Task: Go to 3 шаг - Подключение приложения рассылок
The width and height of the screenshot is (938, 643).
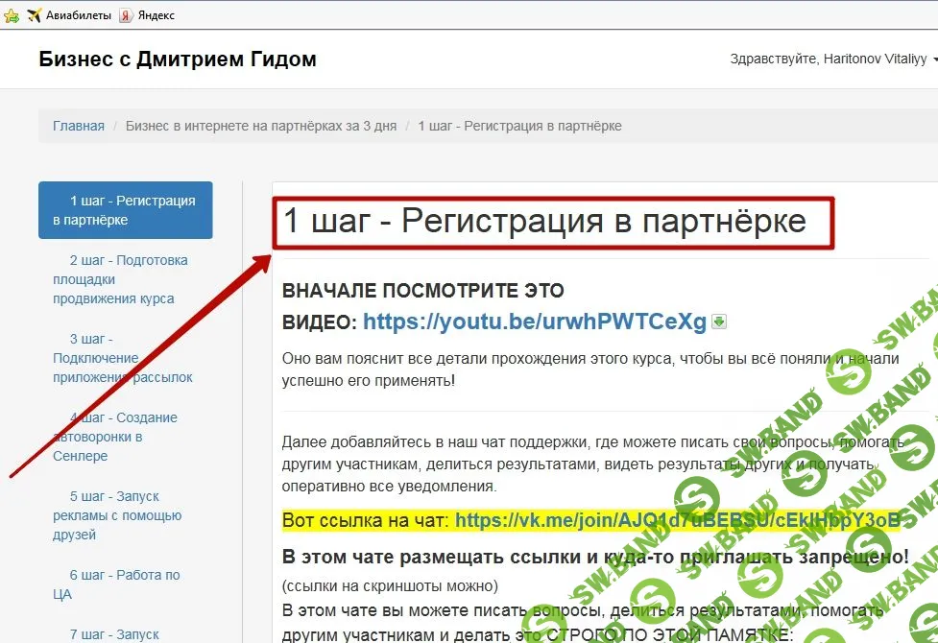Action: [122, 358]
